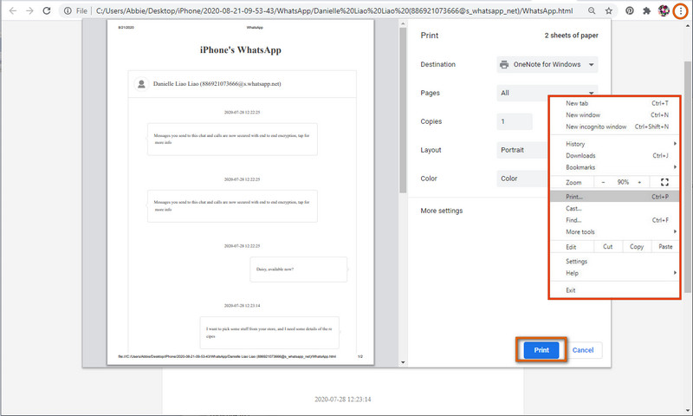Open Settings from the Chrome menu
693x416 pixels.
(x=614, y=261)
